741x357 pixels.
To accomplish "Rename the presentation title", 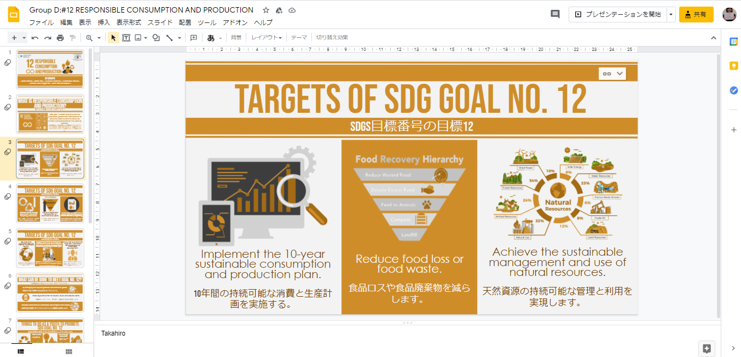I will (141, 10).
